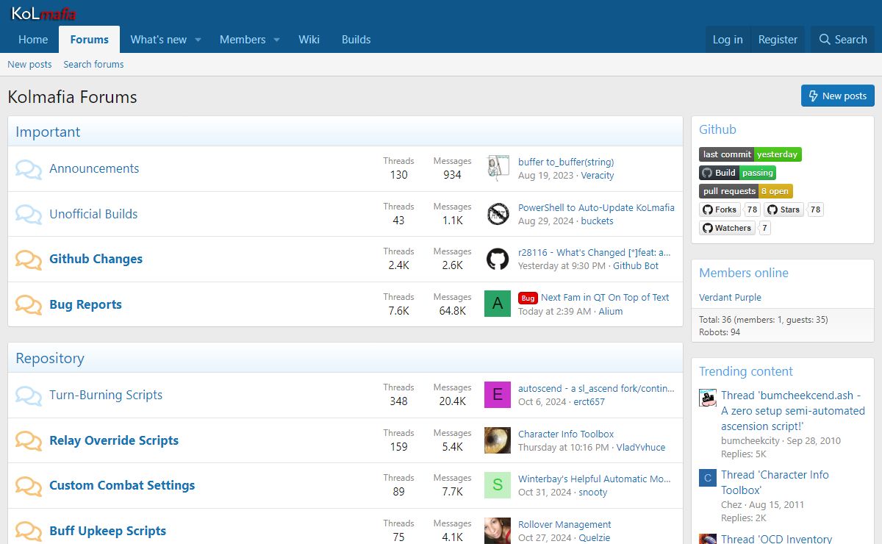Click the Log in link
The image size is (882, 544).
(728, 40)
